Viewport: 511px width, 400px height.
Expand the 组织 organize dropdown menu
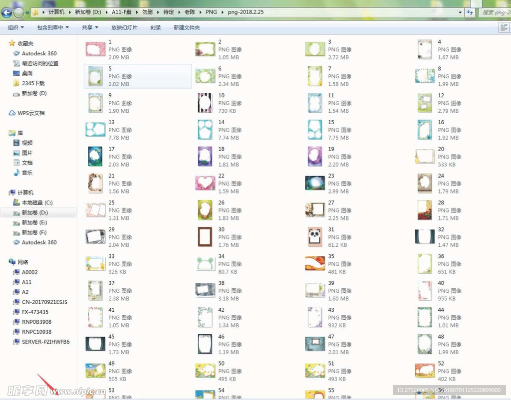[15, 27]
